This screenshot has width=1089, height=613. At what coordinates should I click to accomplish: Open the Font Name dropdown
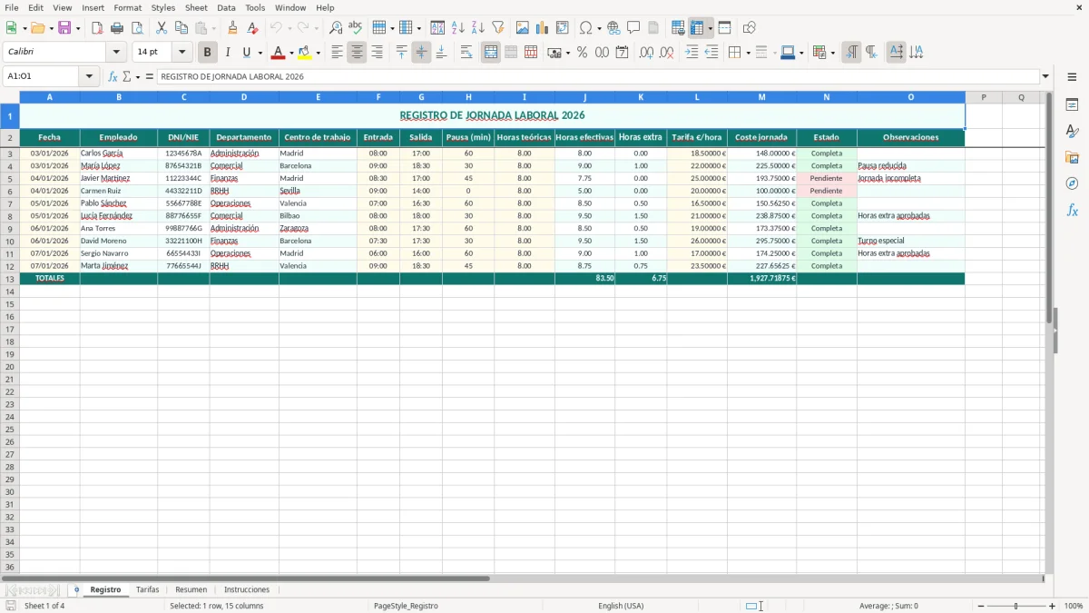tap(116, 53)
